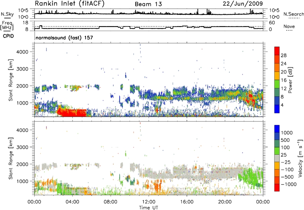Click the "N.Sky" legend label
Image resolution: width=304 pixels, height=210 pixels.
[x=7, y=14]
